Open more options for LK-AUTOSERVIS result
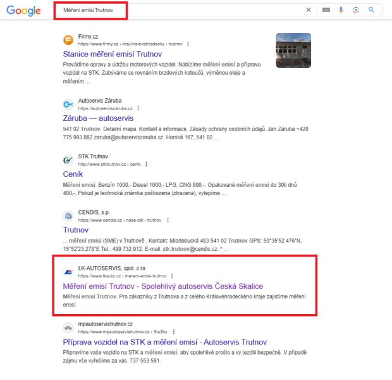The image size is (392, 380). [172, 275]
